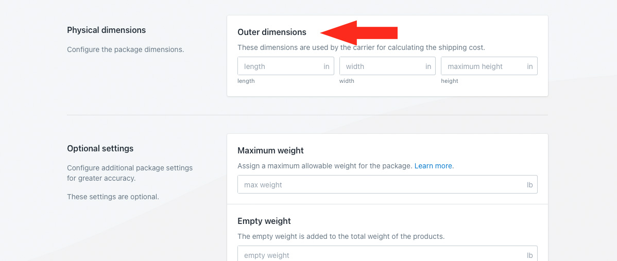The height and width of the screenshot is (261, 617).
Task: Click the Empty weight heading
Action: click(x=264, y=221)
